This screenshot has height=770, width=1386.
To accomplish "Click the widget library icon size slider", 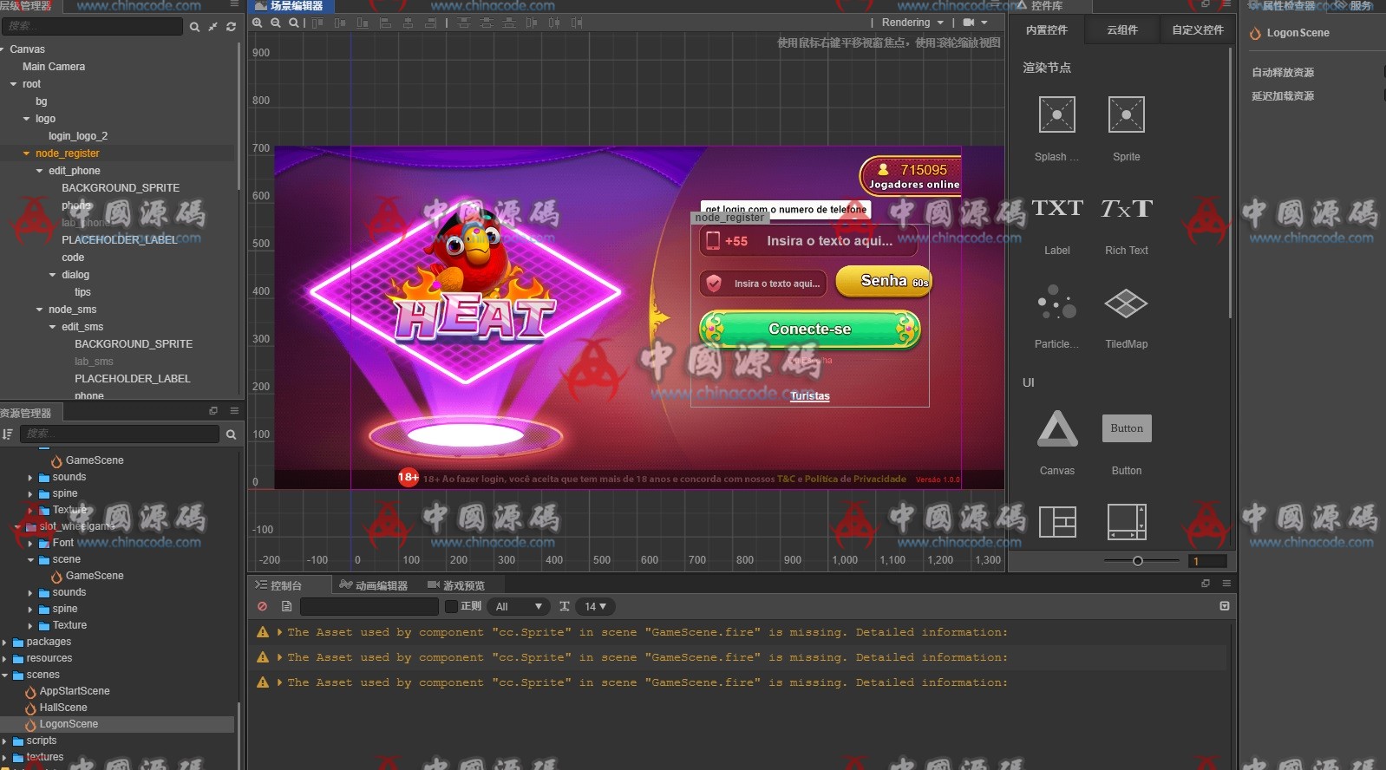I will (1137, 561).
